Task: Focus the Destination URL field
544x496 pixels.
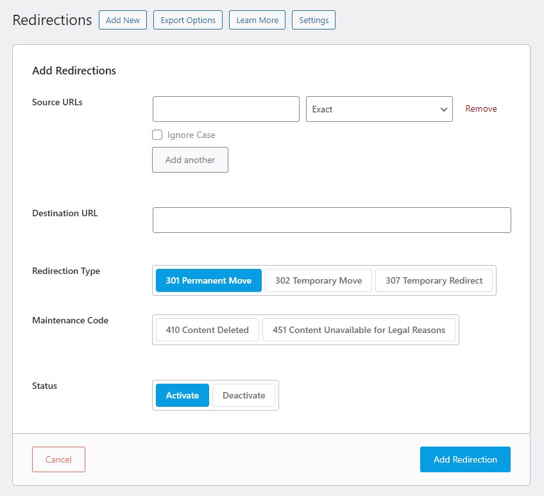Action: (332, 220)
